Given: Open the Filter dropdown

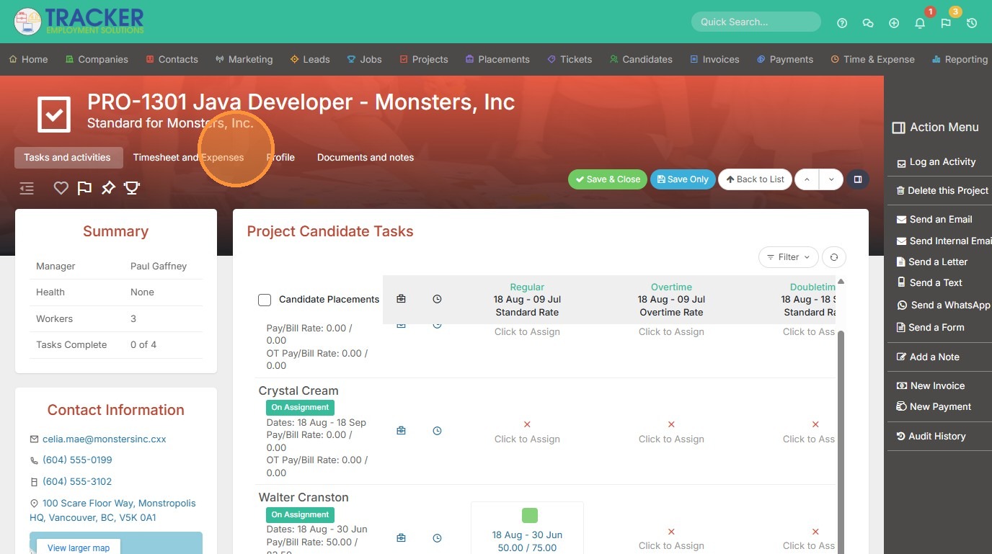Looking at the screenshot, I should tap(789, 257).
